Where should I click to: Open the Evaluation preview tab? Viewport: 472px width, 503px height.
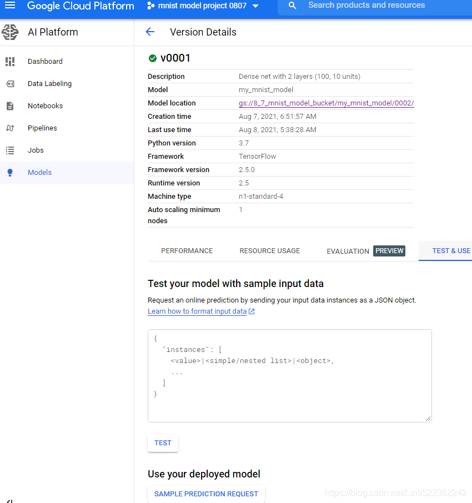point(366,251)
